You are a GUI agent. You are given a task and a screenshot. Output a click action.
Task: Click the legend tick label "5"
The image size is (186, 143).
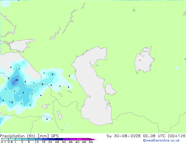pyautogui.click(x=29, y=142)
